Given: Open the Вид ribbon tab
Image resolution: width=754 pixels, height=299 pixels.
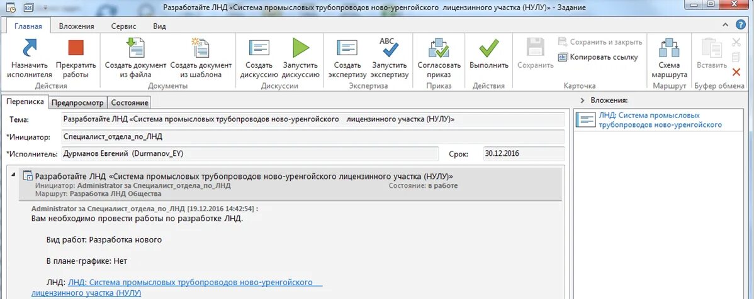Looking at the screenshot, I should tap(160, 26).
